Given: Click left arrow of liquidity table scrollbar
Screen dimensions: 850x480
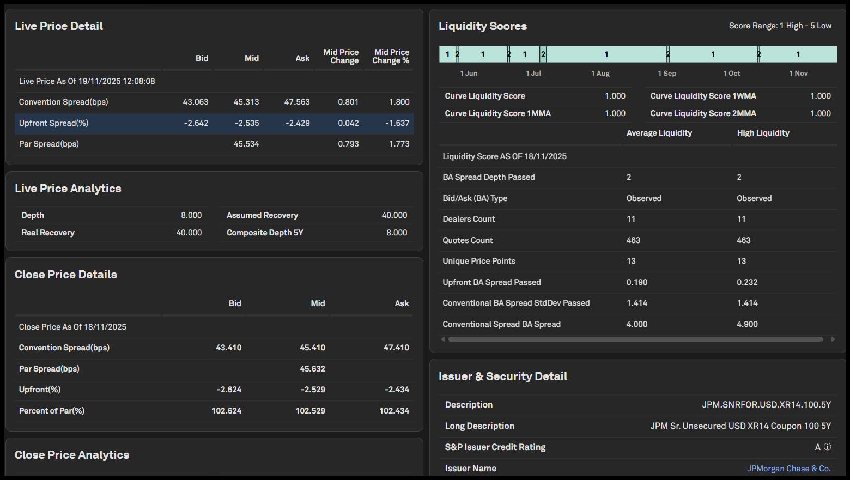Looking at the screenshot, I should pyautogui.click(x=443, y=339).
